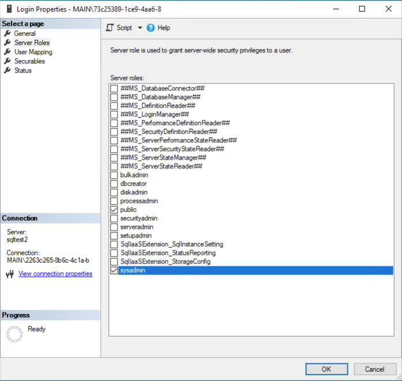The image size is (402, 381).
Task: Enable the securityadmin checkbox
Action: tap(114, 218)
